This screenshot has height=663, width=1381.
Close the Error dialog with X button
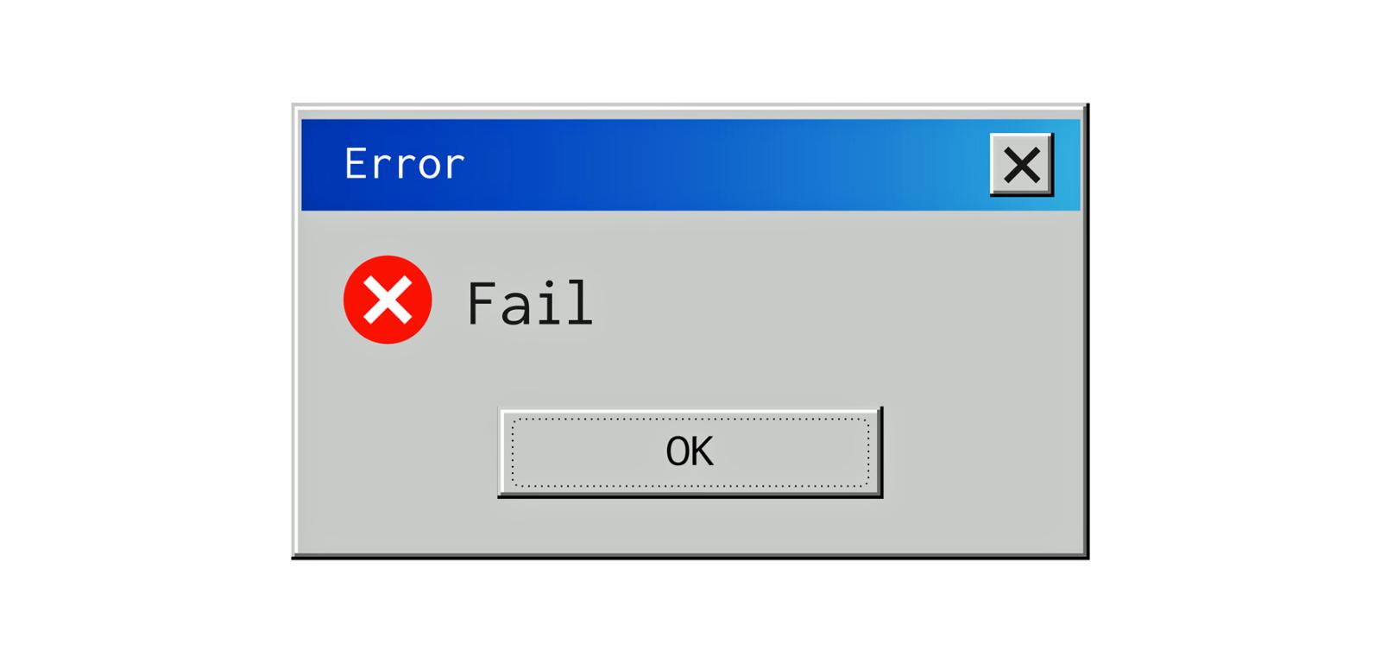coord(1021,164)
